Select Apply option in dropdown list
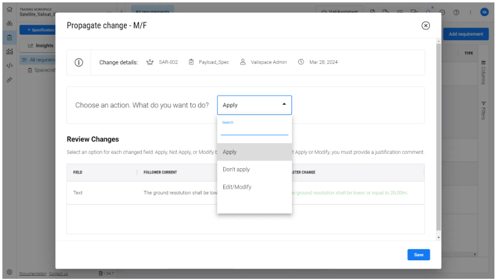The width and height of the screenshot is (498, 280). pos(254,152)
